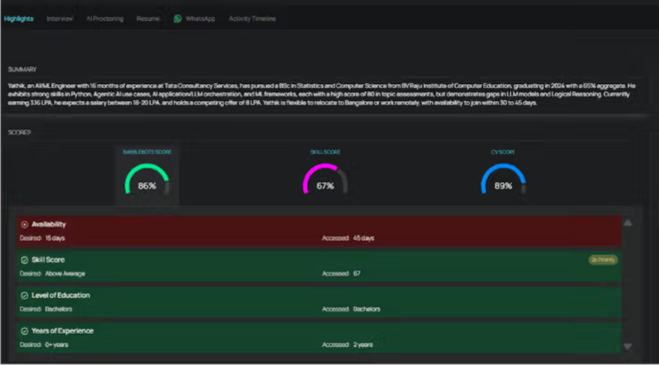Click the green 86% score gauge
The width and height of the screenshot is (659, 366).
point(147,179)
